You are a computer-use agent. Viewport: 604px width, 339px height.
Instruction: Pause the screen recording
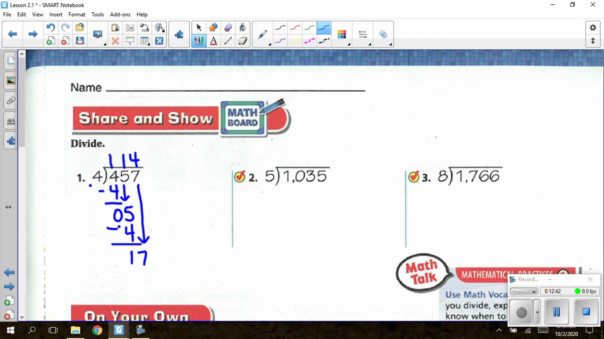[556, 312]
